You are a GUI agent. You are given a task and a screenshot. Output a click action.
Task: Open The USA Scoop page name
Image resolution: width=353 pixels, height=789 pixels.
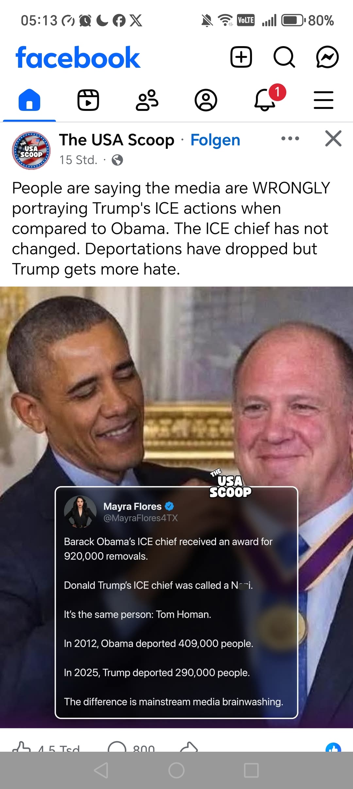click(117, 140)
